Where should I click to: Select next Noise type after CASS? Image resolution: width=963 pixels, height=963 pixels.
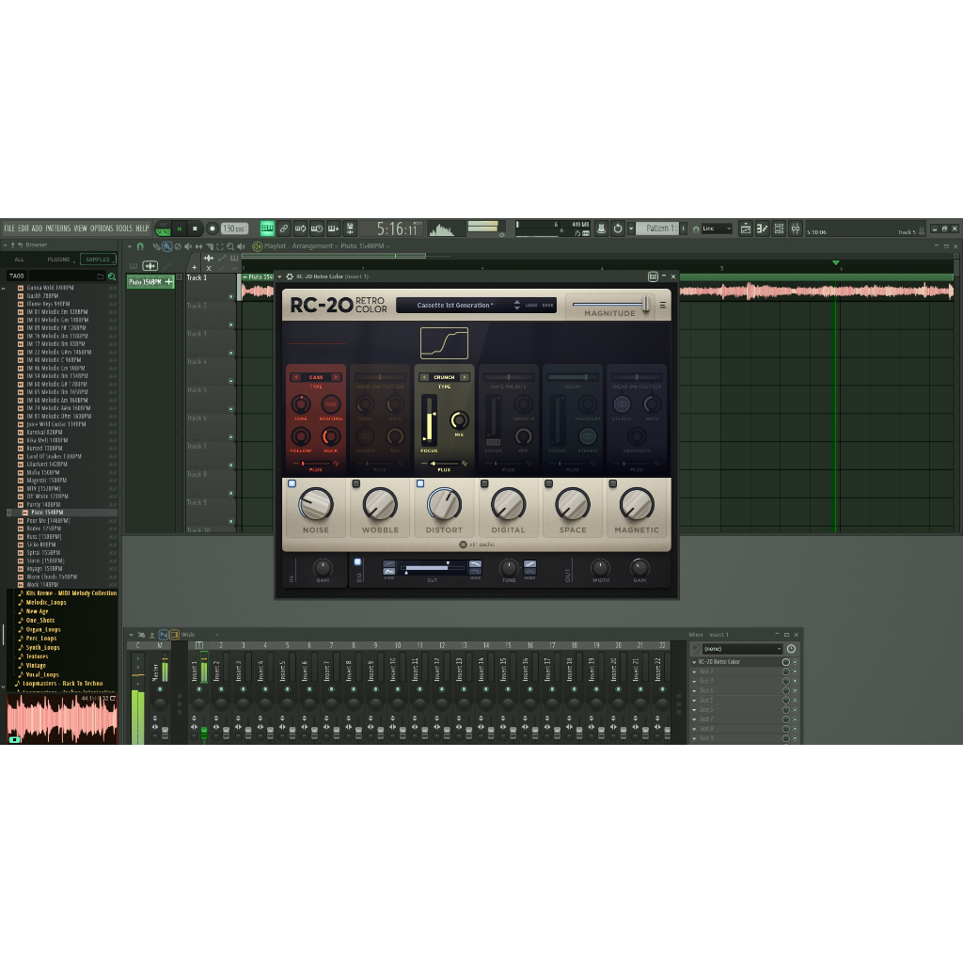pos(336,377)
